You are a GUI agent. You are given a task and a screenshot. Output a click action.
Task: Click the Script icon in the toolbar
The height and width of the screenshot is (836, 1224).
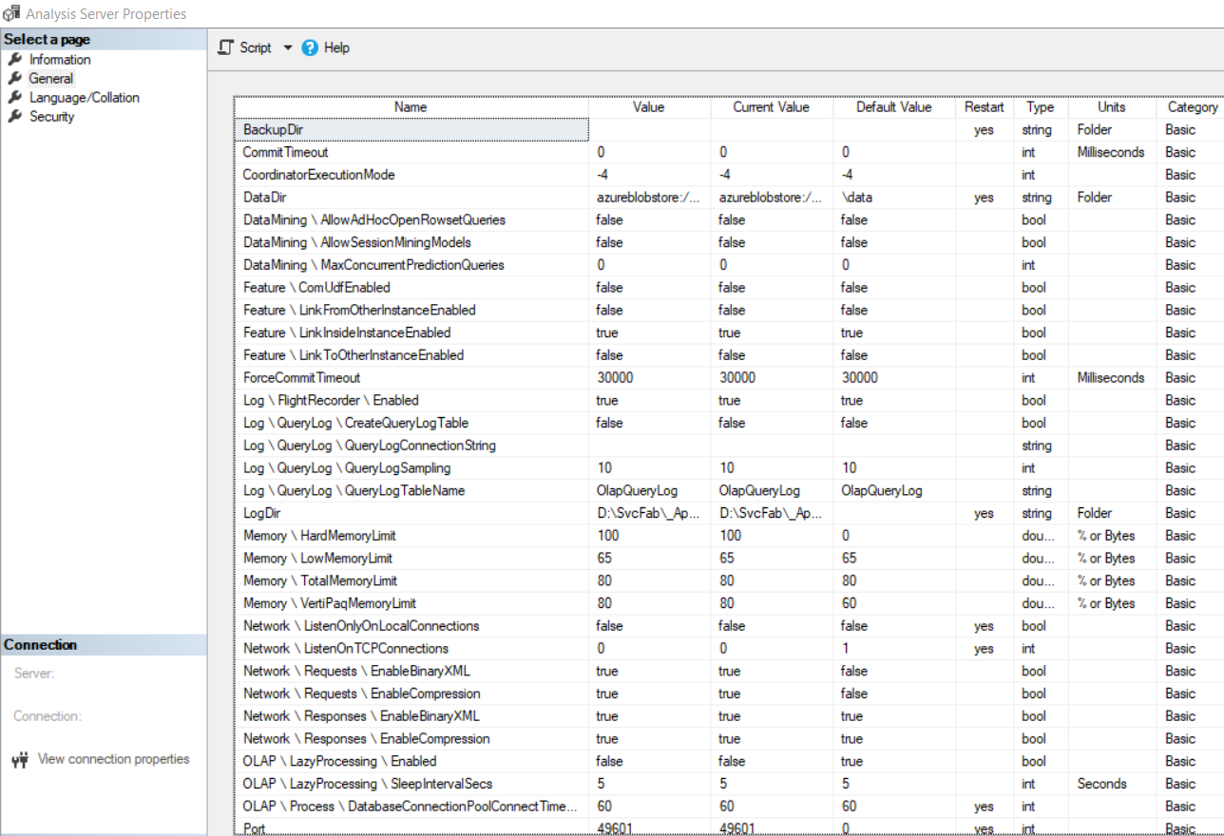(x=226, y=47)
